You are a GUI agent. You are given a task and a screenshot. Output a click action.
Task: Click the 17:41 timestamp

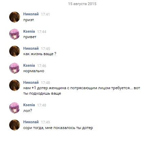tap(45, 14)
